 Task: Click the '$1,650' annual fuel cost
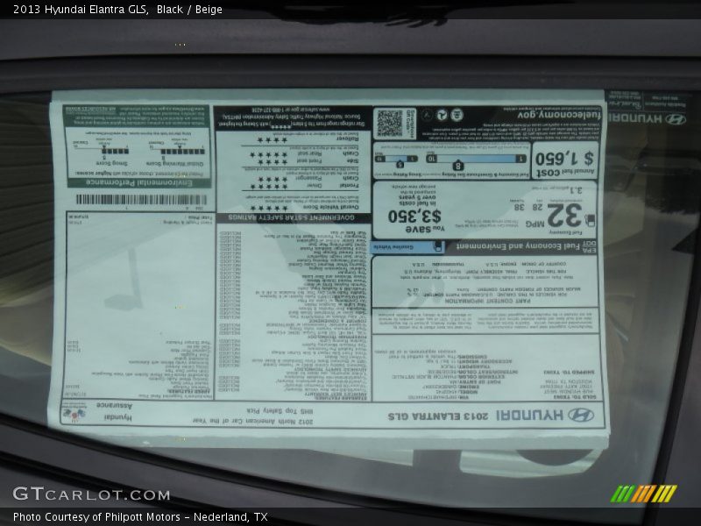tap(564, 158)
